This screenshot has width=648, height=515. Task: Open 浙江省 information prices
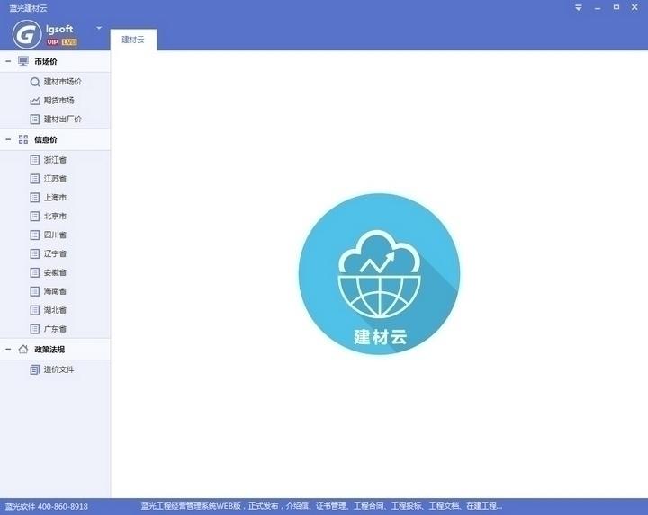point(56,160)
